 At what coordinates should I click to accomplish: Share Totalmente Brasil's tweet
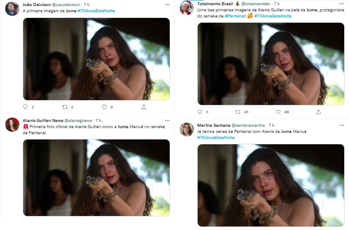[319, 112]
